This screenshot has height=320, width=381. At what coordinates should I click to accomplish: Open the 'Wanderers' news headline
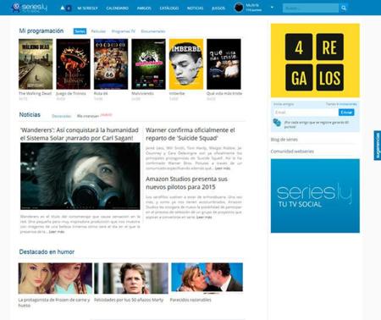pyautogui.click(x=80, y=134)
